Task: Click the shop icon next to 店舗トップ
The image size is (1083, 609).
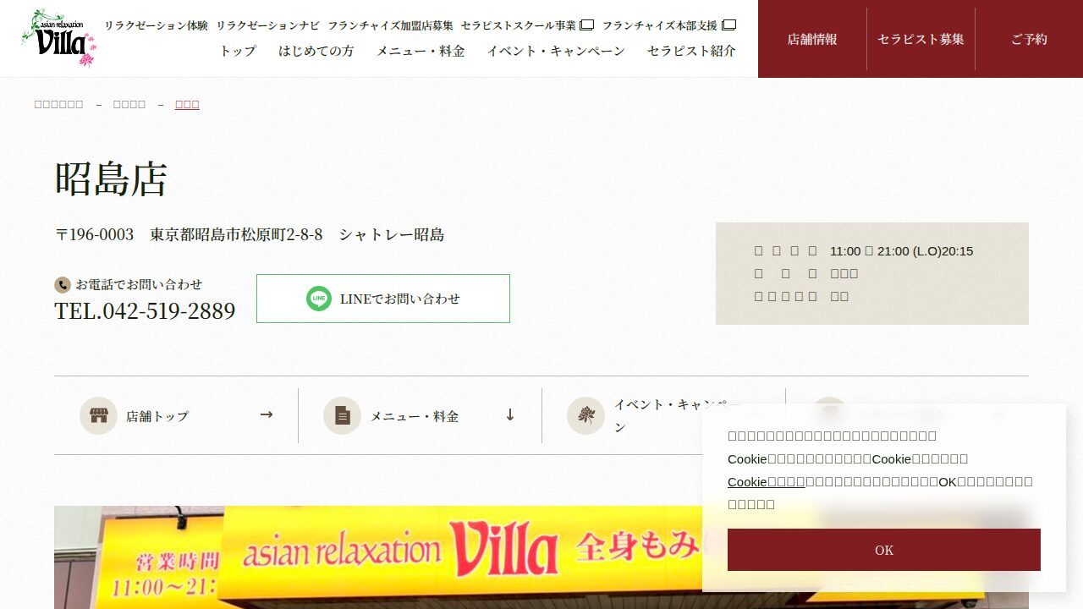Action: [x=98, y=415]
